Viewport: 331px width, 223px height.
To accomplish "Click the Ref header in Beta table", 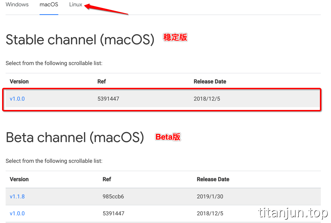I will [x=107, y=179].
